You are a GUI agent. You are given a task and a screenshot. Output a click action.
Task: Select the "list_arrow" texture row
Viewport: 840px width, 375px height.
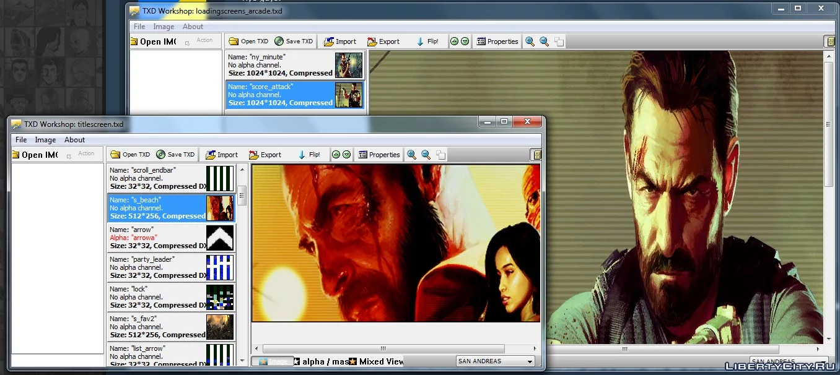click(172, 355)
